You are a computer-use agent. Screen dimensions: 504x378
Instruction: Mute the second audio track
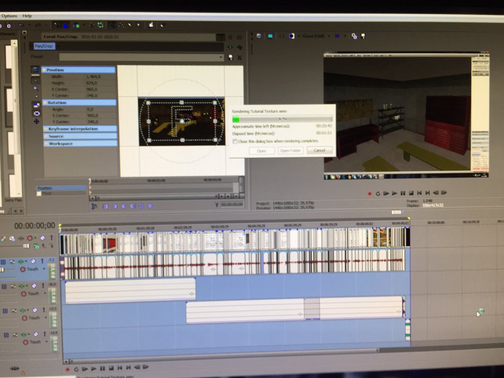click(x=34, y=286)
